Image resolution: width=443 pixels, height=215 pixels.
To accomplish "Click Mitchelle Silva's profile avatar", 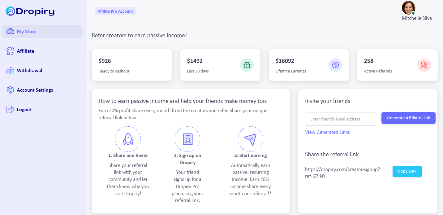I will coord(408,8).
